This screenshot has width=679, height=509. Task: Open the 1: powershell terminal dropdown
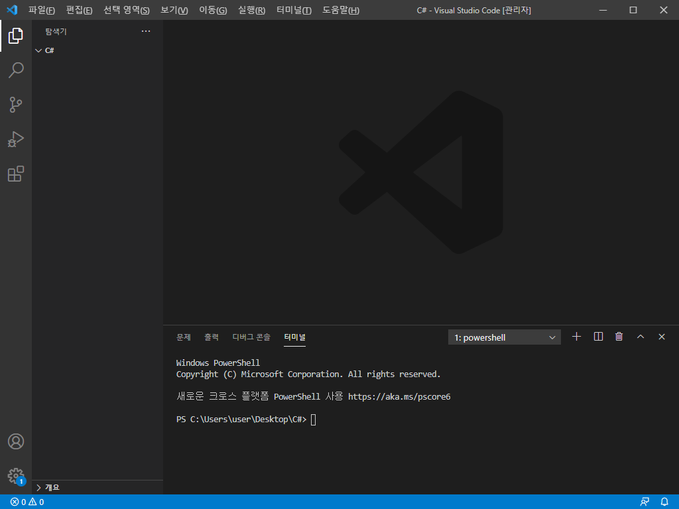point(505,337)
